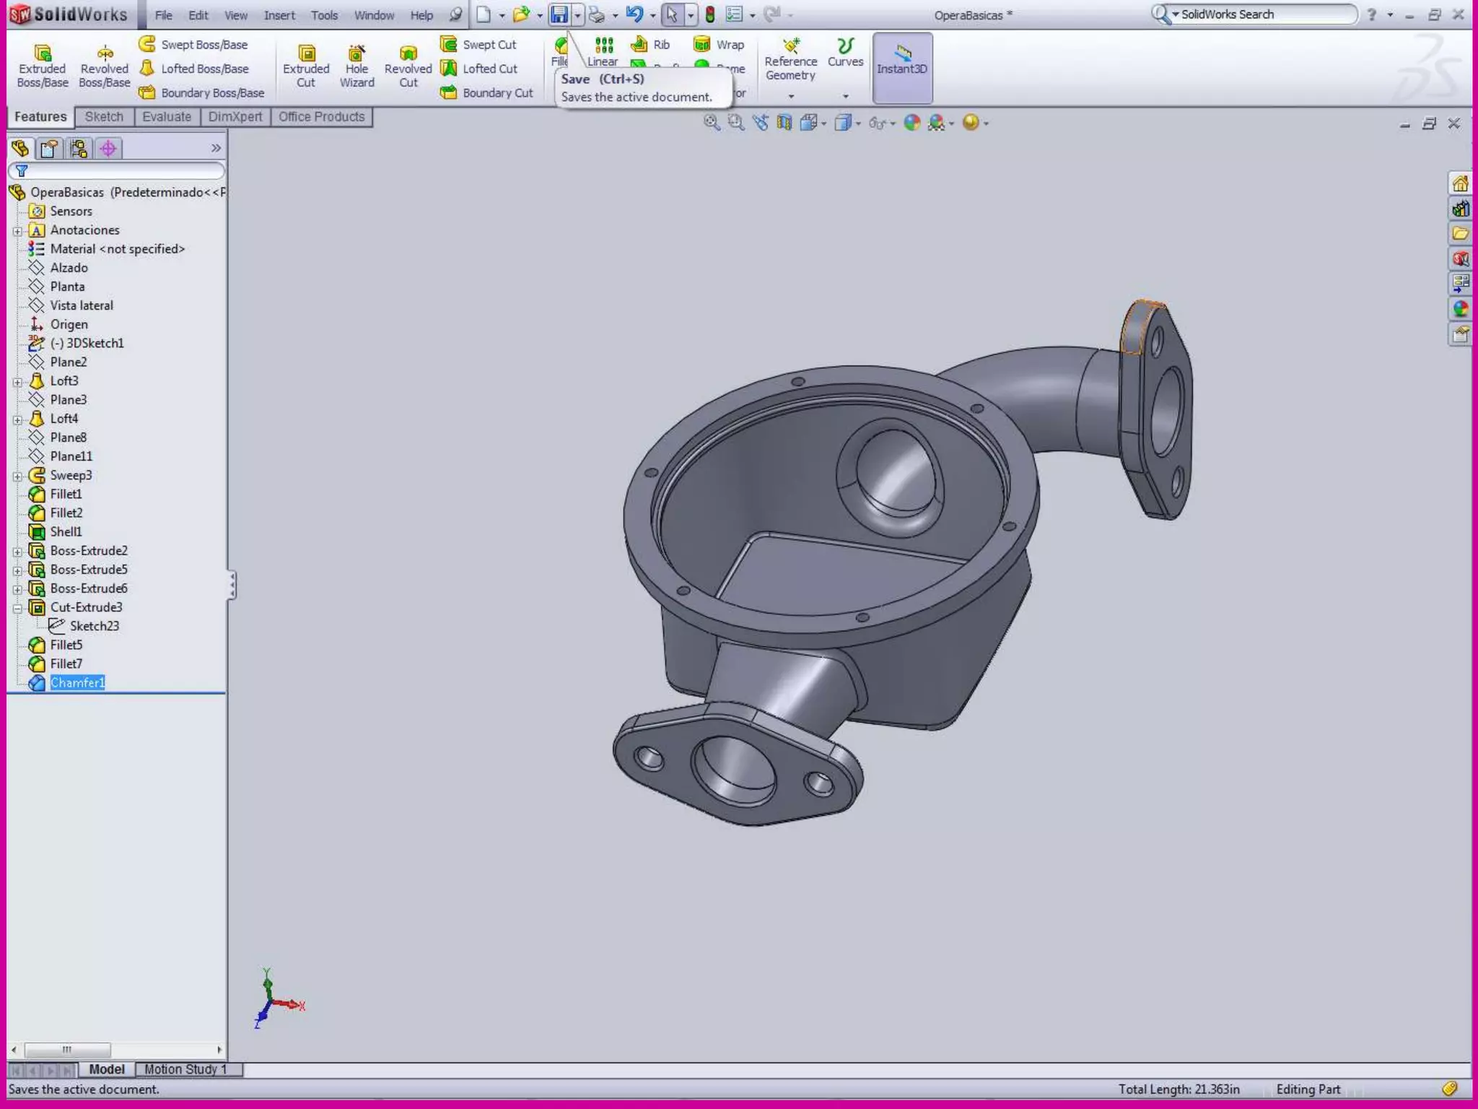1478x1109 pixels.
Task: Open the Save button dropdown arrow
Action: pos(577,14)
